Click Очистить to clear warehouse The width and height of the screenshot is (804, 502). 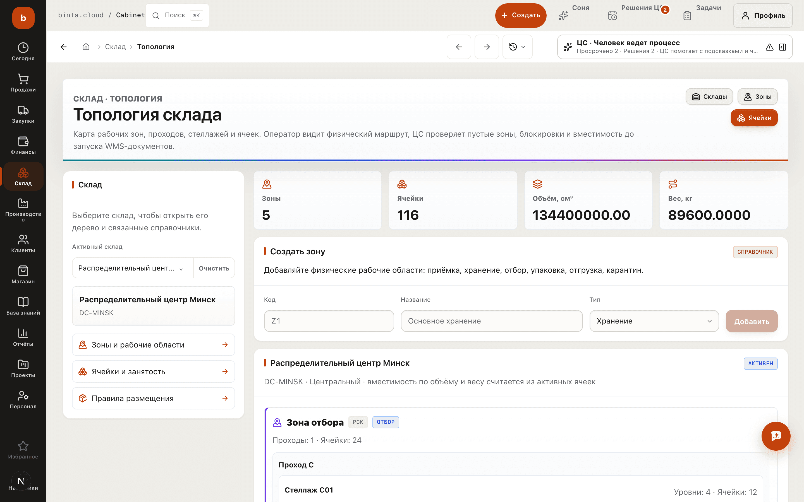(214, 268)
